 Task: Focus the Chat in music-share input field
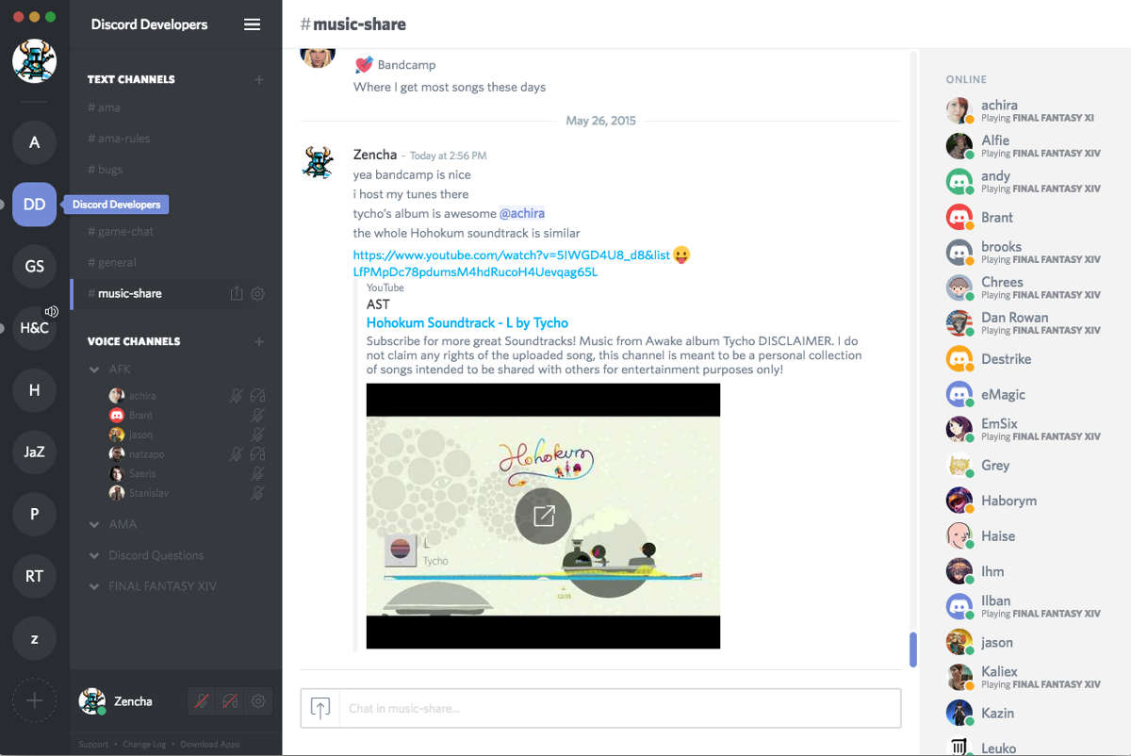coord(622,709)
